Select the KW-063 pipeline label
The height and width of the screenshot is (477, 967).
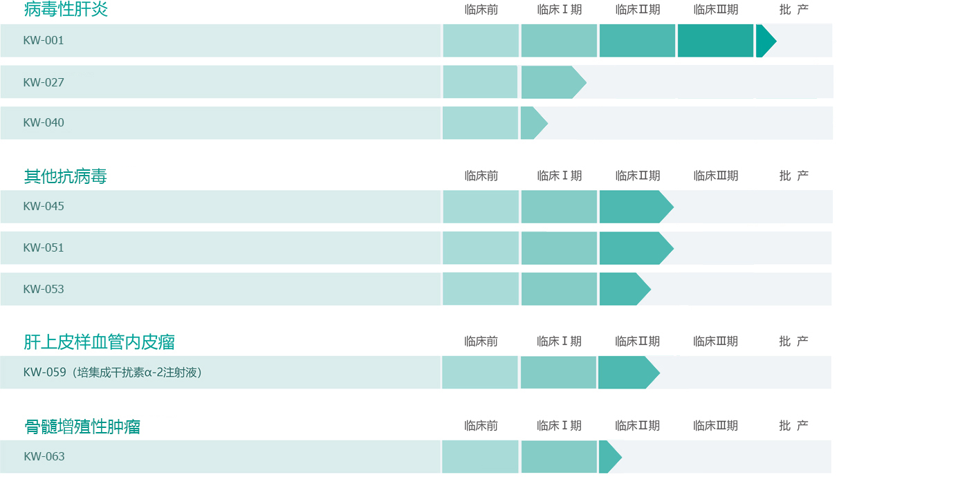[x=44, y=456]
